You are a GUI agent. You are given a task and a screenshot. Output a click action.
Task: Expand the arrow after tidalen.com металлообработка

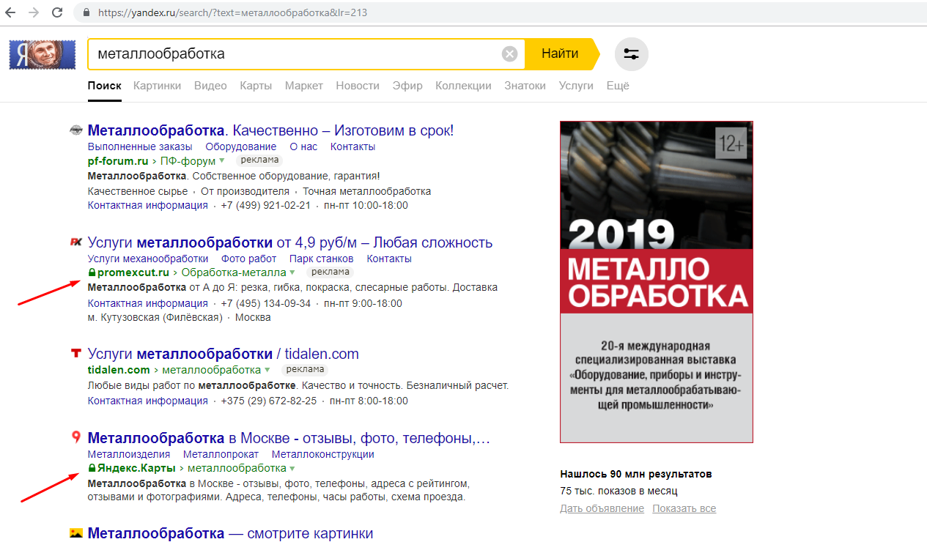[x=267, y=371]
